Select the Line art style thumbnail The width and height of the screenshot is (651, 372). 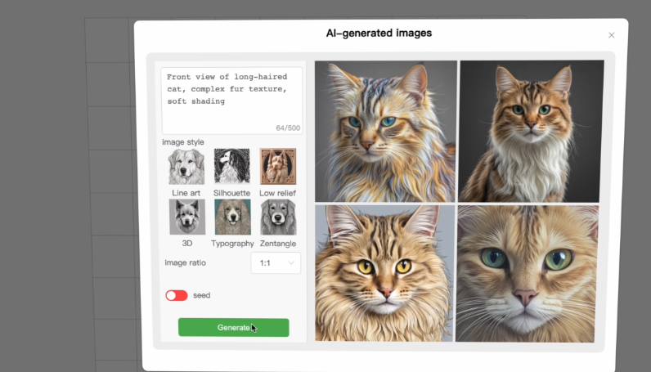(x=186, y=167)
